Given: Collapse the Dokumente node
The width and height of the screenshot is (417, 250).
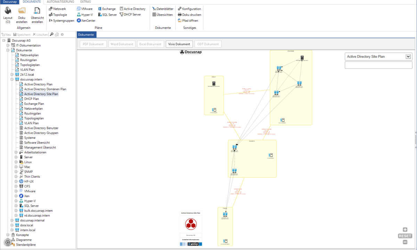Looking at the screenshot, I should (x=8, y=50).
